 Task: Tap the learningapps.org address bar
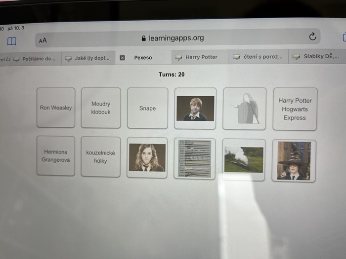pos(173,38)
